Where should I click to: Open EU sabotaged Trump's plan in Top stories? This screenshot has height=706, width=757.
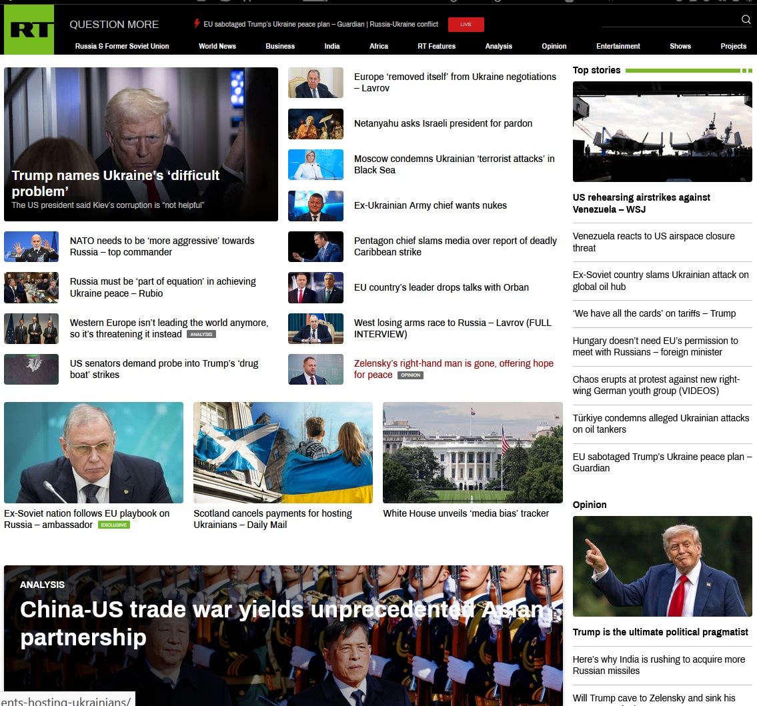point(662,462)
